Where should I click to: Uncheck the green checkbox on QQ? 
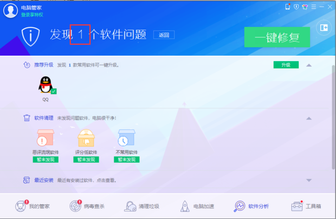tap(54, 91)
